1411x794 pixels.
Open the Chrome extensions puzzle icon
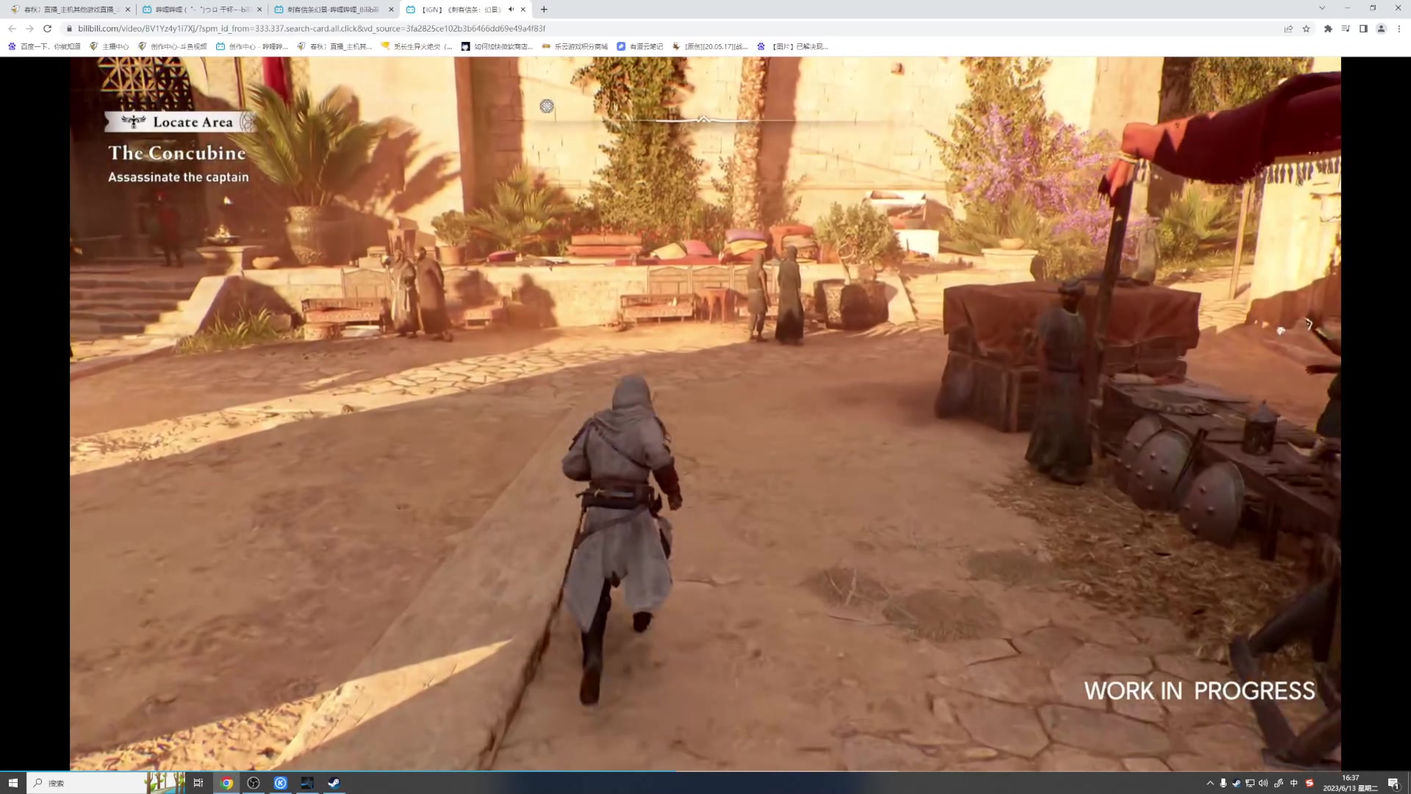pos(1328,29)
